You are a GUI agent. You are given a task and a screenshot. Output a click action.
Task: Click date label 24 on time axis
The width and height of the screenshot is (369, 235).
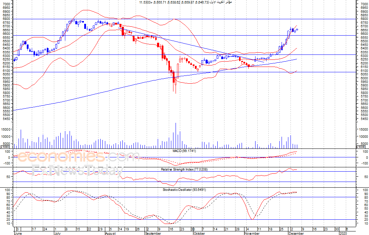coord(45,229)
